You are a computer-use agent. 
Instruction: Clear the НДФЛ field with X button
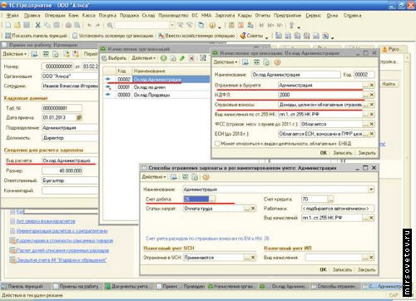372,95
